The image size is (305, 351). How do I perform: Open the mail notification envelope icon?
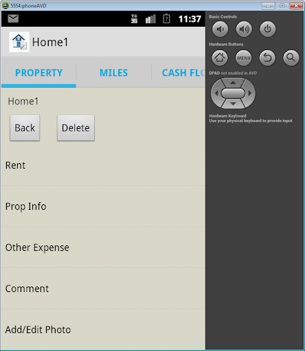point(13,19)
